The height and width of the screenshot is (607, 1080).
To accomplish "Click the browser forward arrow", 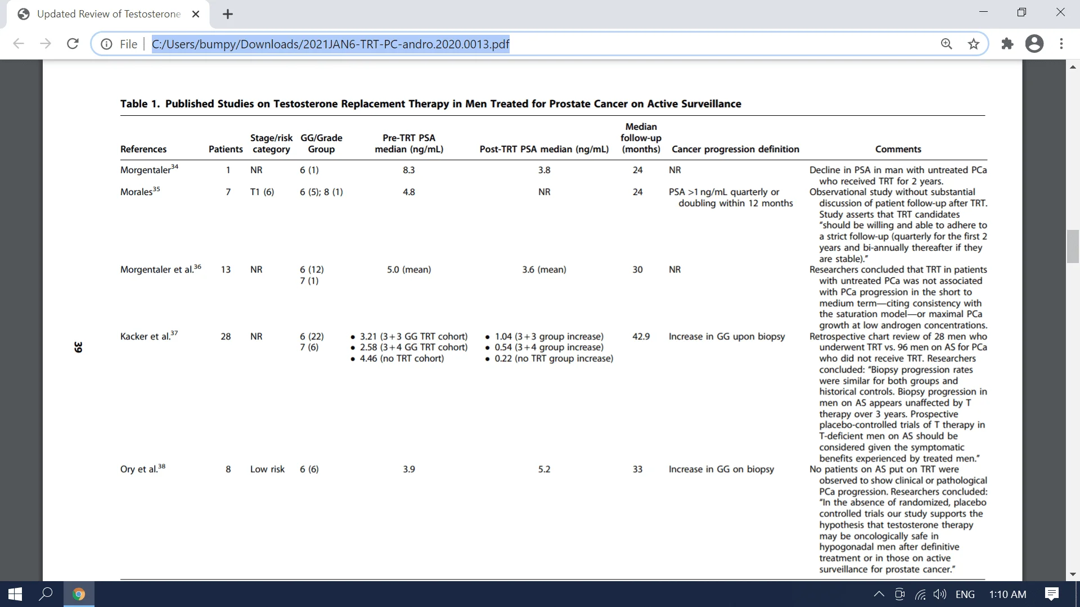I will tap(46, 44).
